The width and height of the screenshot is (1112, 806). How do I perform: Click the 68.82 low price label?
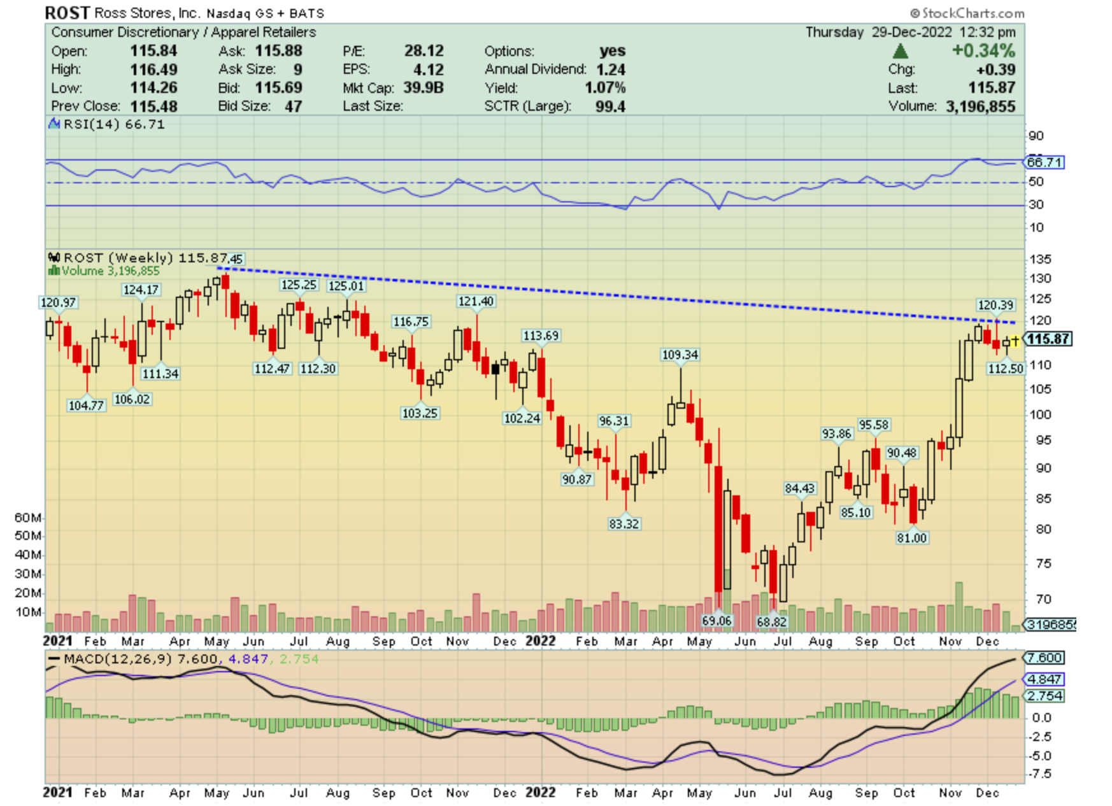pos(771,622)
